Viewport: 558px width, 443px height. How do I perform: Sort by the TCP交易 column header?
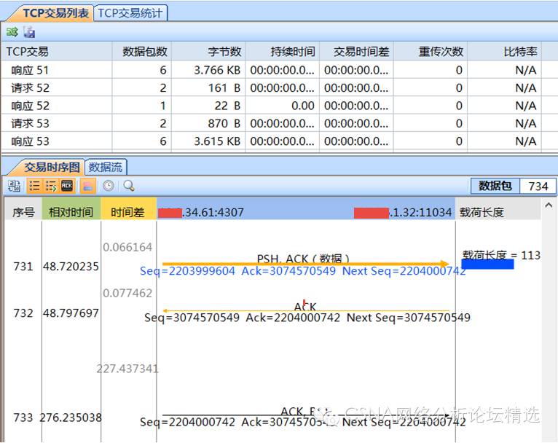(x=57, y=52)
